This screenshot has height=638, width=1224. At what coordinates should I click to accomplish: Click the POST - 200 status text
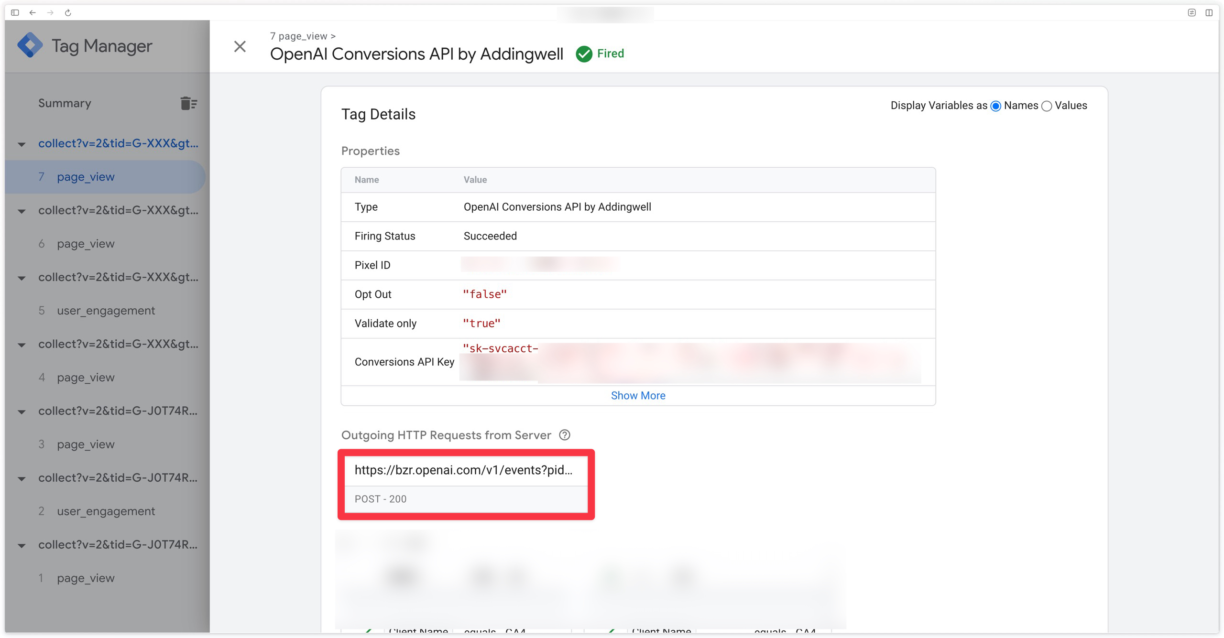click(381, 499)
